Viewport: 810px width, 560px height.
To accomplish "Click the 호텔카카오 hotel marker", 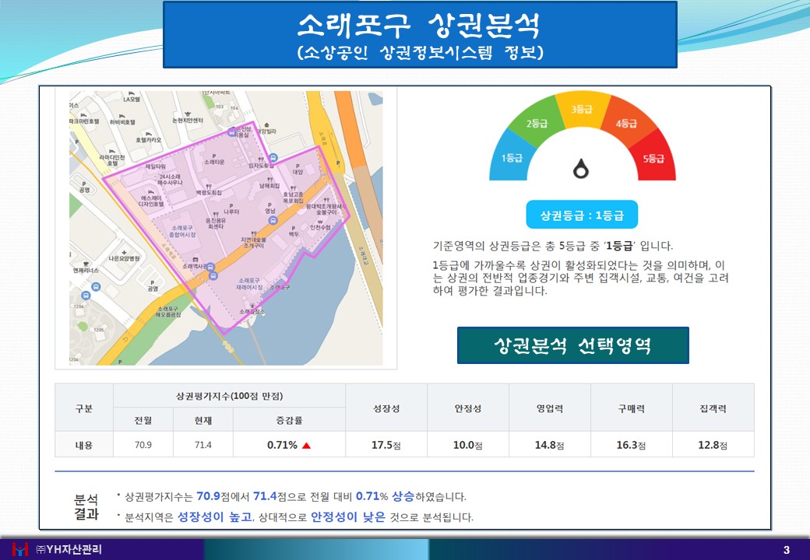I will point(149,134).
